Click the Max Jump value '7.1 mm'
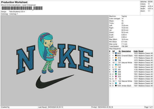154x109 pixels. click(x=124, y=44)
